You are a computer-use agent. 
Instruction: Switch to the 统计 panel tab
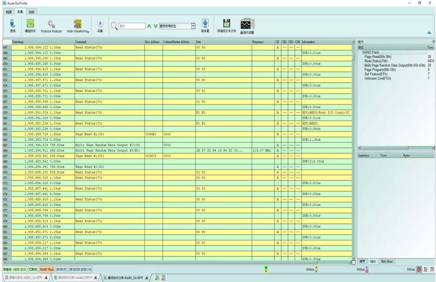pyautogui.click(x=373, y=262)
